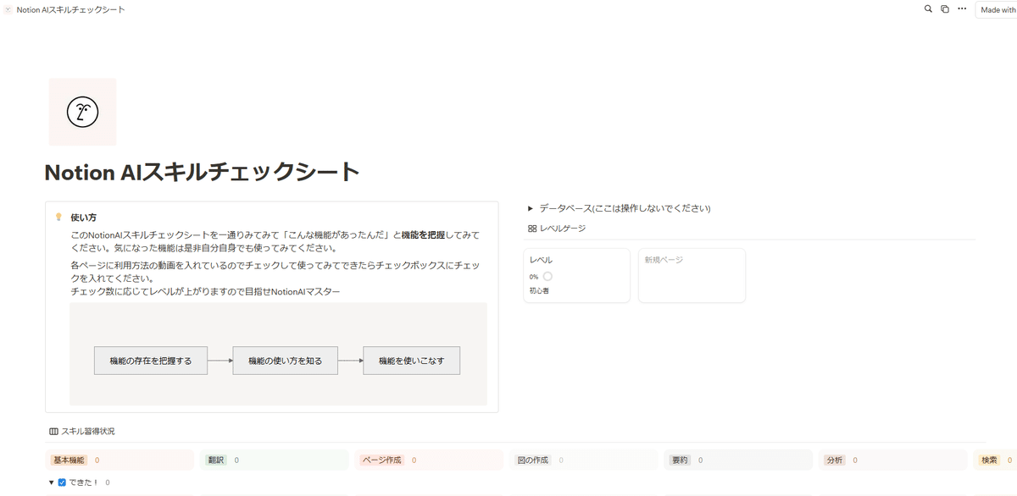
Task: Click the page title Notion AIスキルチェックシート
Action: pyautogui.click(x=202, y=170)
